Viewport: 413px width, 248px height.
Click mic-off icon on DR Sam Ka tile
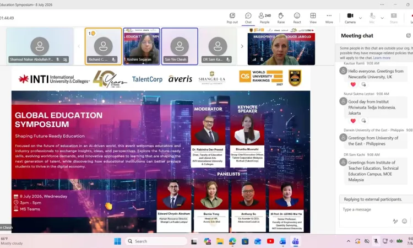(x=228, y=60)
